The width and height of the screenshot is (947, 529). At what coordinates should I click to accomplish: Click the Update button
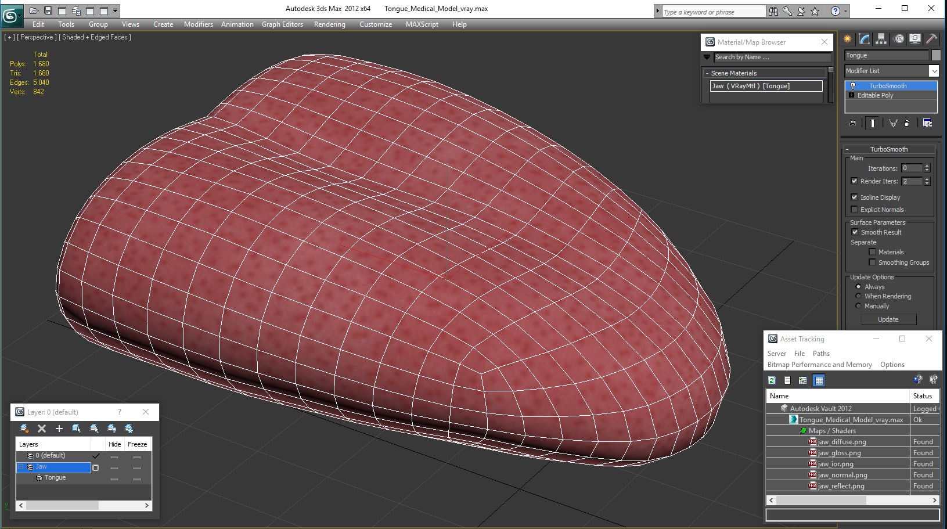888,319
